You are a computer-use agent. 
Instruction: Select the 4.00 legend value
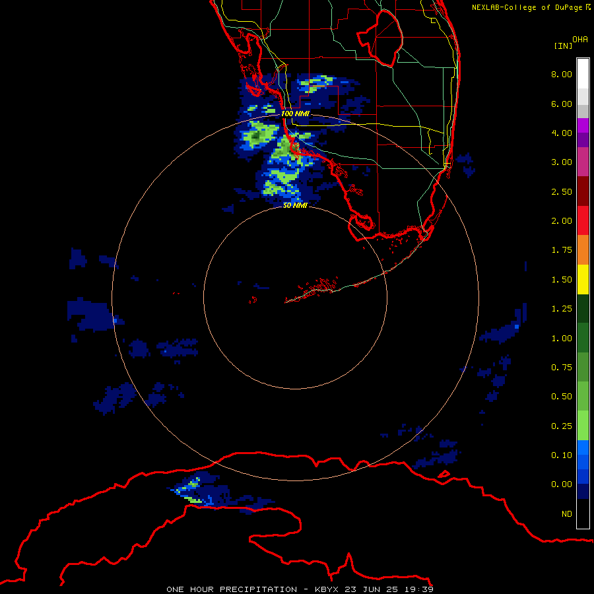(562, 133)
